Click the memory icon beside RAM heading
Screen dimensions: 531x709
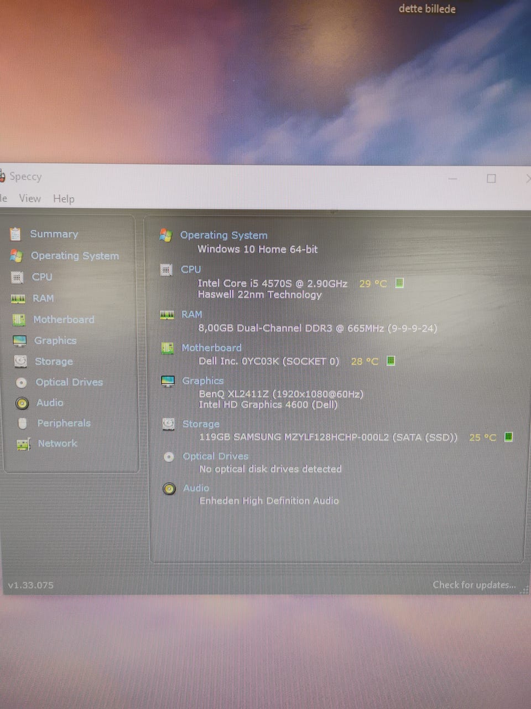pyautogui.click(x=166, y=315)
